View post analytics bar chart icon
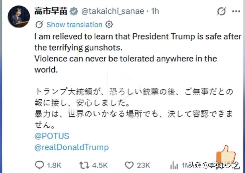 click(174, 165)
